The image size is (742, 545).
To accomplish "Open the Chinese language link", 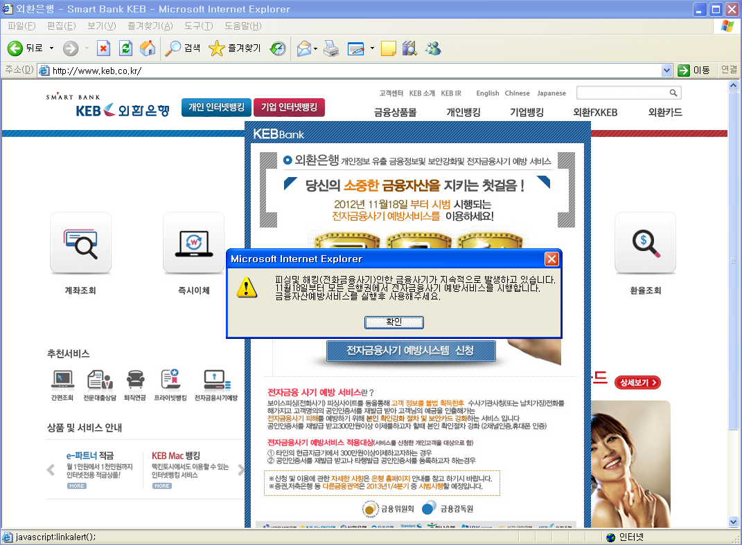I will click(x=517, y=93).
